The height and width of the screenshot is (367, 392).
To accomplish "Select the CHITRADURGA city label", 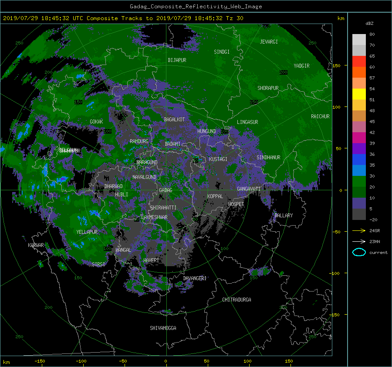I will coord(237,300).
